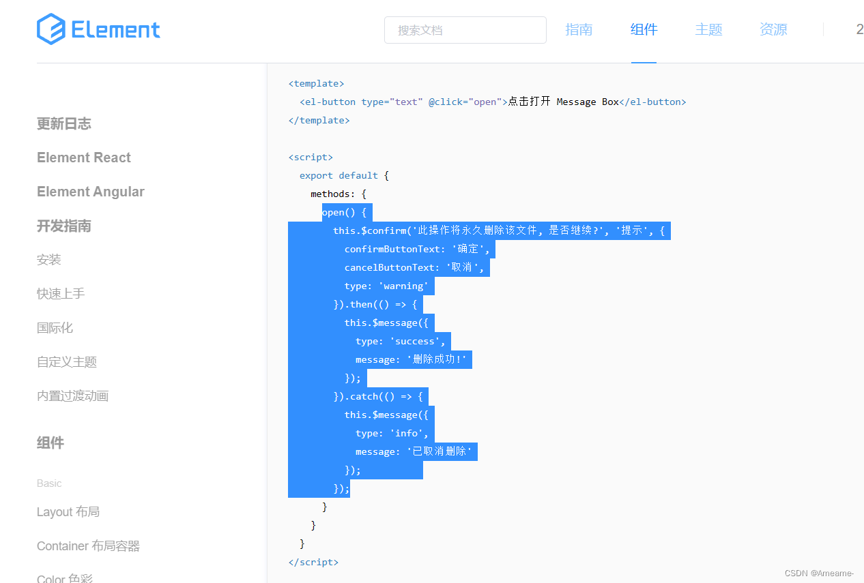This screenshot has height=583, width=864.
Task: Open 国际化 guide page
Action: [x=55, y=328]
